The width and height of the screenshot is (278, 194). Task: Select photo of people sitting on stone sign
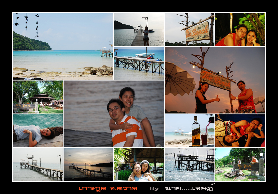pos(240,165)
